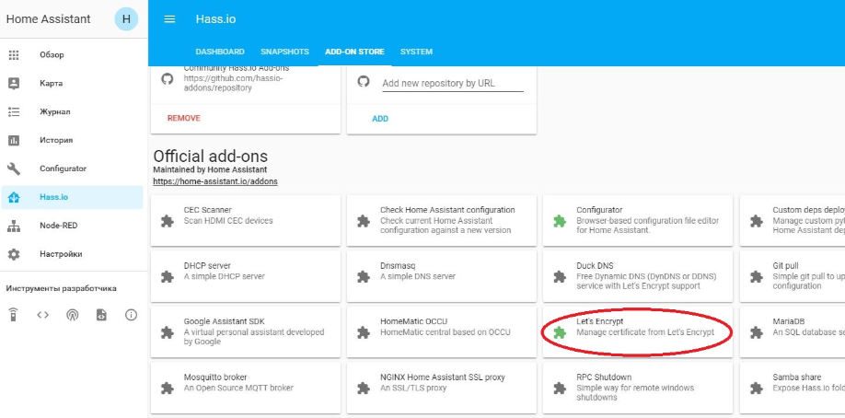
Task: Click the Инструменты разработчика label
Action: [62, 288]
